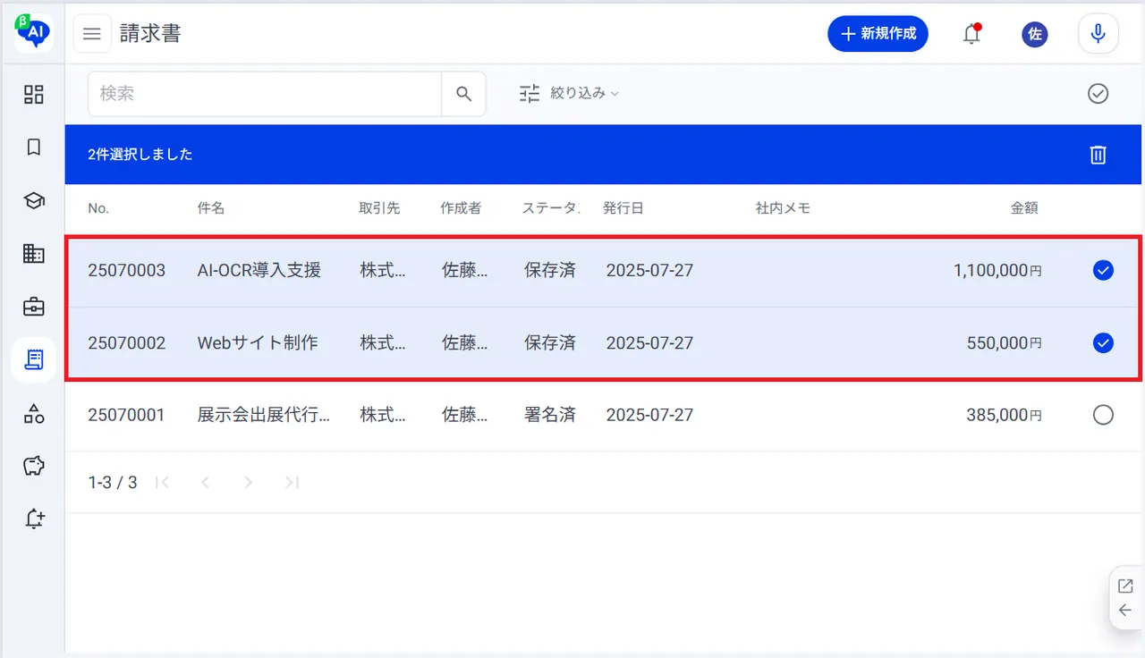Go to the next page of results
This screenshot has width=1145, height=658.
tap(248, 483)
